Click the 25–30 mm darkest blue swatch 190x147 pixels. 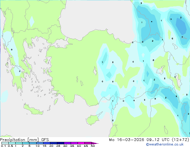tap(61, 143)
